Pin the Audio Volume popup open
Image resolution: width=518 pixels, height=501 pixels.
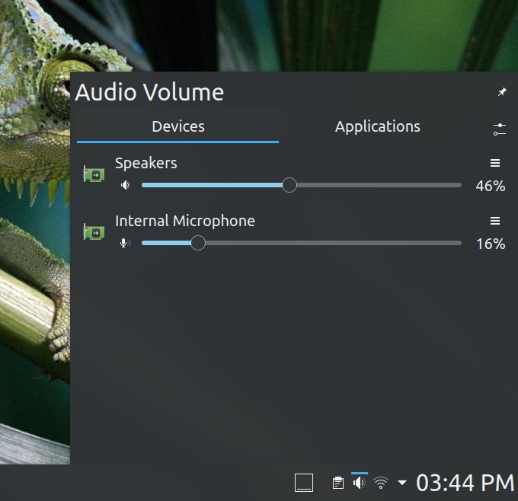pyautogui.click(x=502, y=92)
